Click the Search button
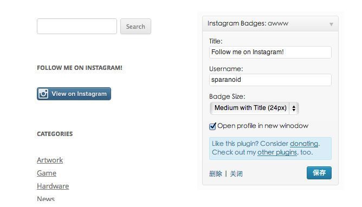Screen dimensions: 362x207 [x=135, y=27]
